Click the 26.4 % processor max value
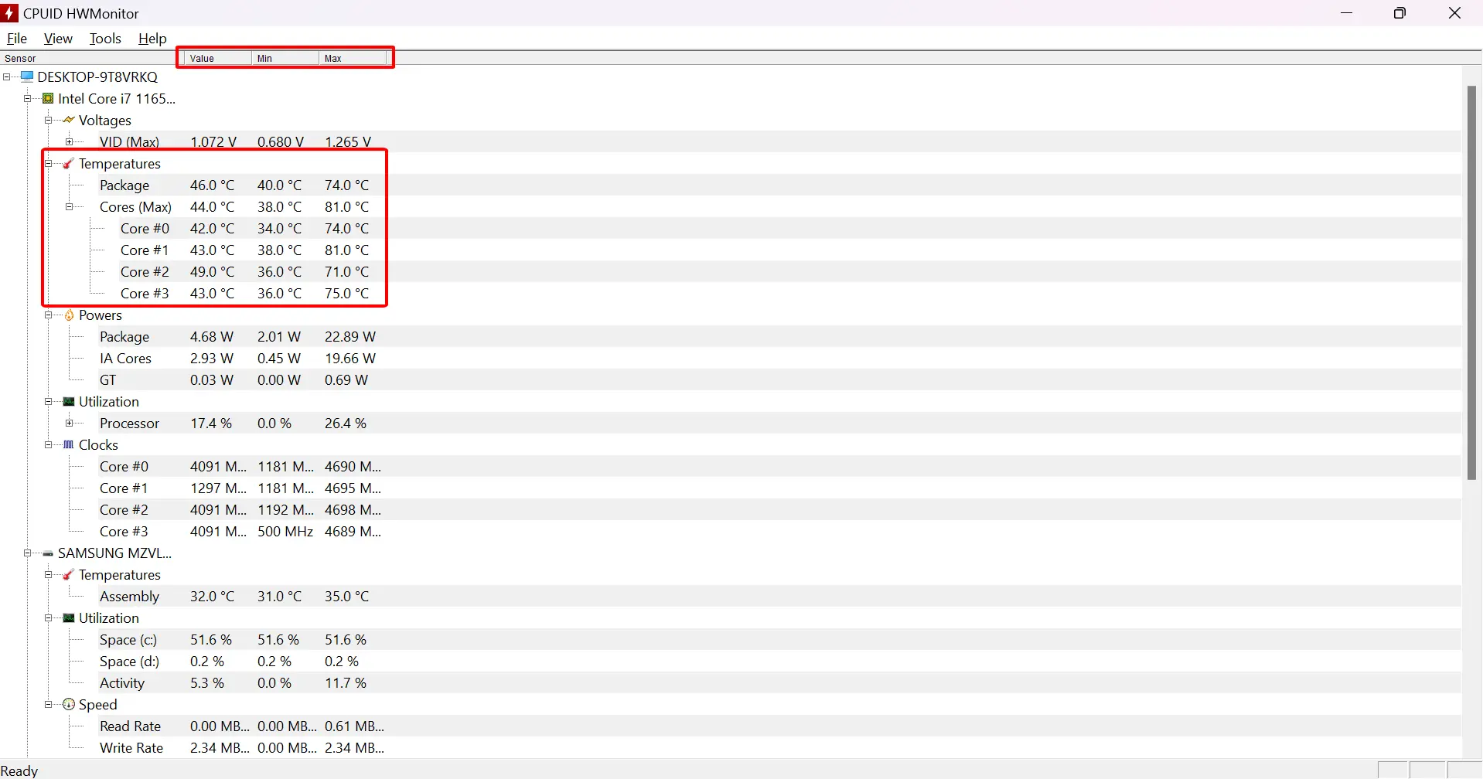This screenshot has width=1483, height=779. pyautogui.click(x=346, y=423)
